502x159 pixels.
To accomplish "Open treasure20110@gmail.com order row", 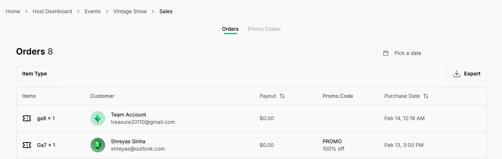I will coord(143,122).
